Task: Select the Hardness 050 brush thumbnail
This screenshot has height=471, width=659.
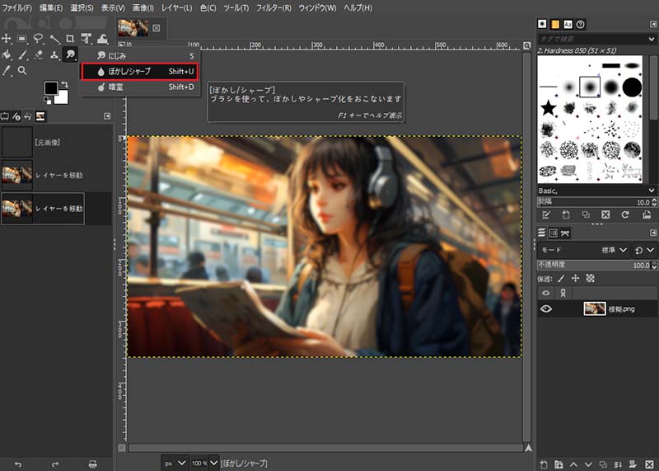Action: 590,87
